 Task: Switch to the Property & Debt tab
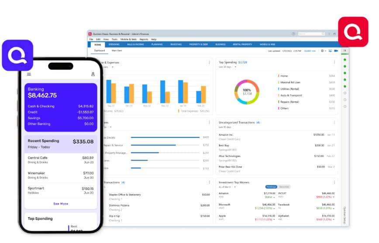(198, 44)
